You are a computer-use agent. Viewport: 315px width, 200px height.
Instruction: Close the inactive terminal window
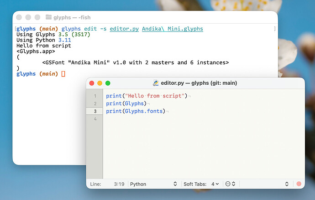(19, 17)
